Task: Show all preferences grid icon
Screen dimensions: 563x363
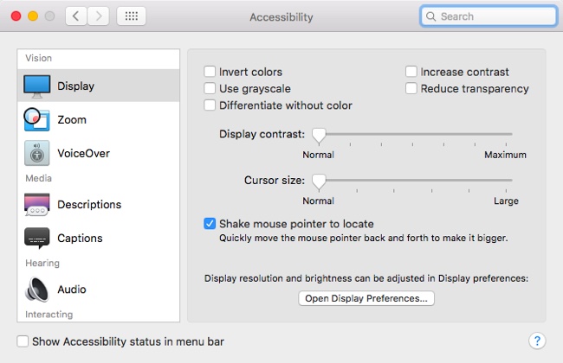Action: coord(132,16)
